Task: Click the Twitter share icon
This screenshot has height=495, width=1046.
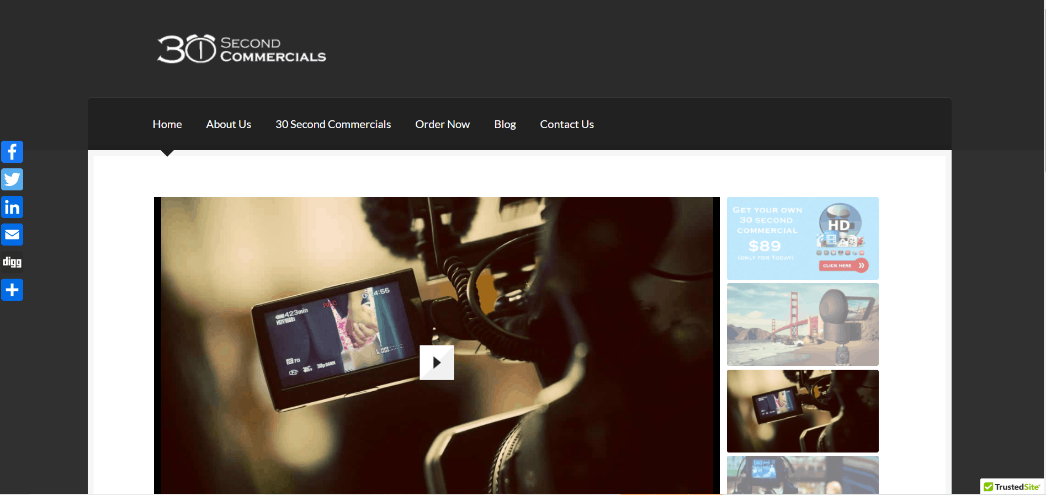Action: pyautogui.click(x=12, y=179)
